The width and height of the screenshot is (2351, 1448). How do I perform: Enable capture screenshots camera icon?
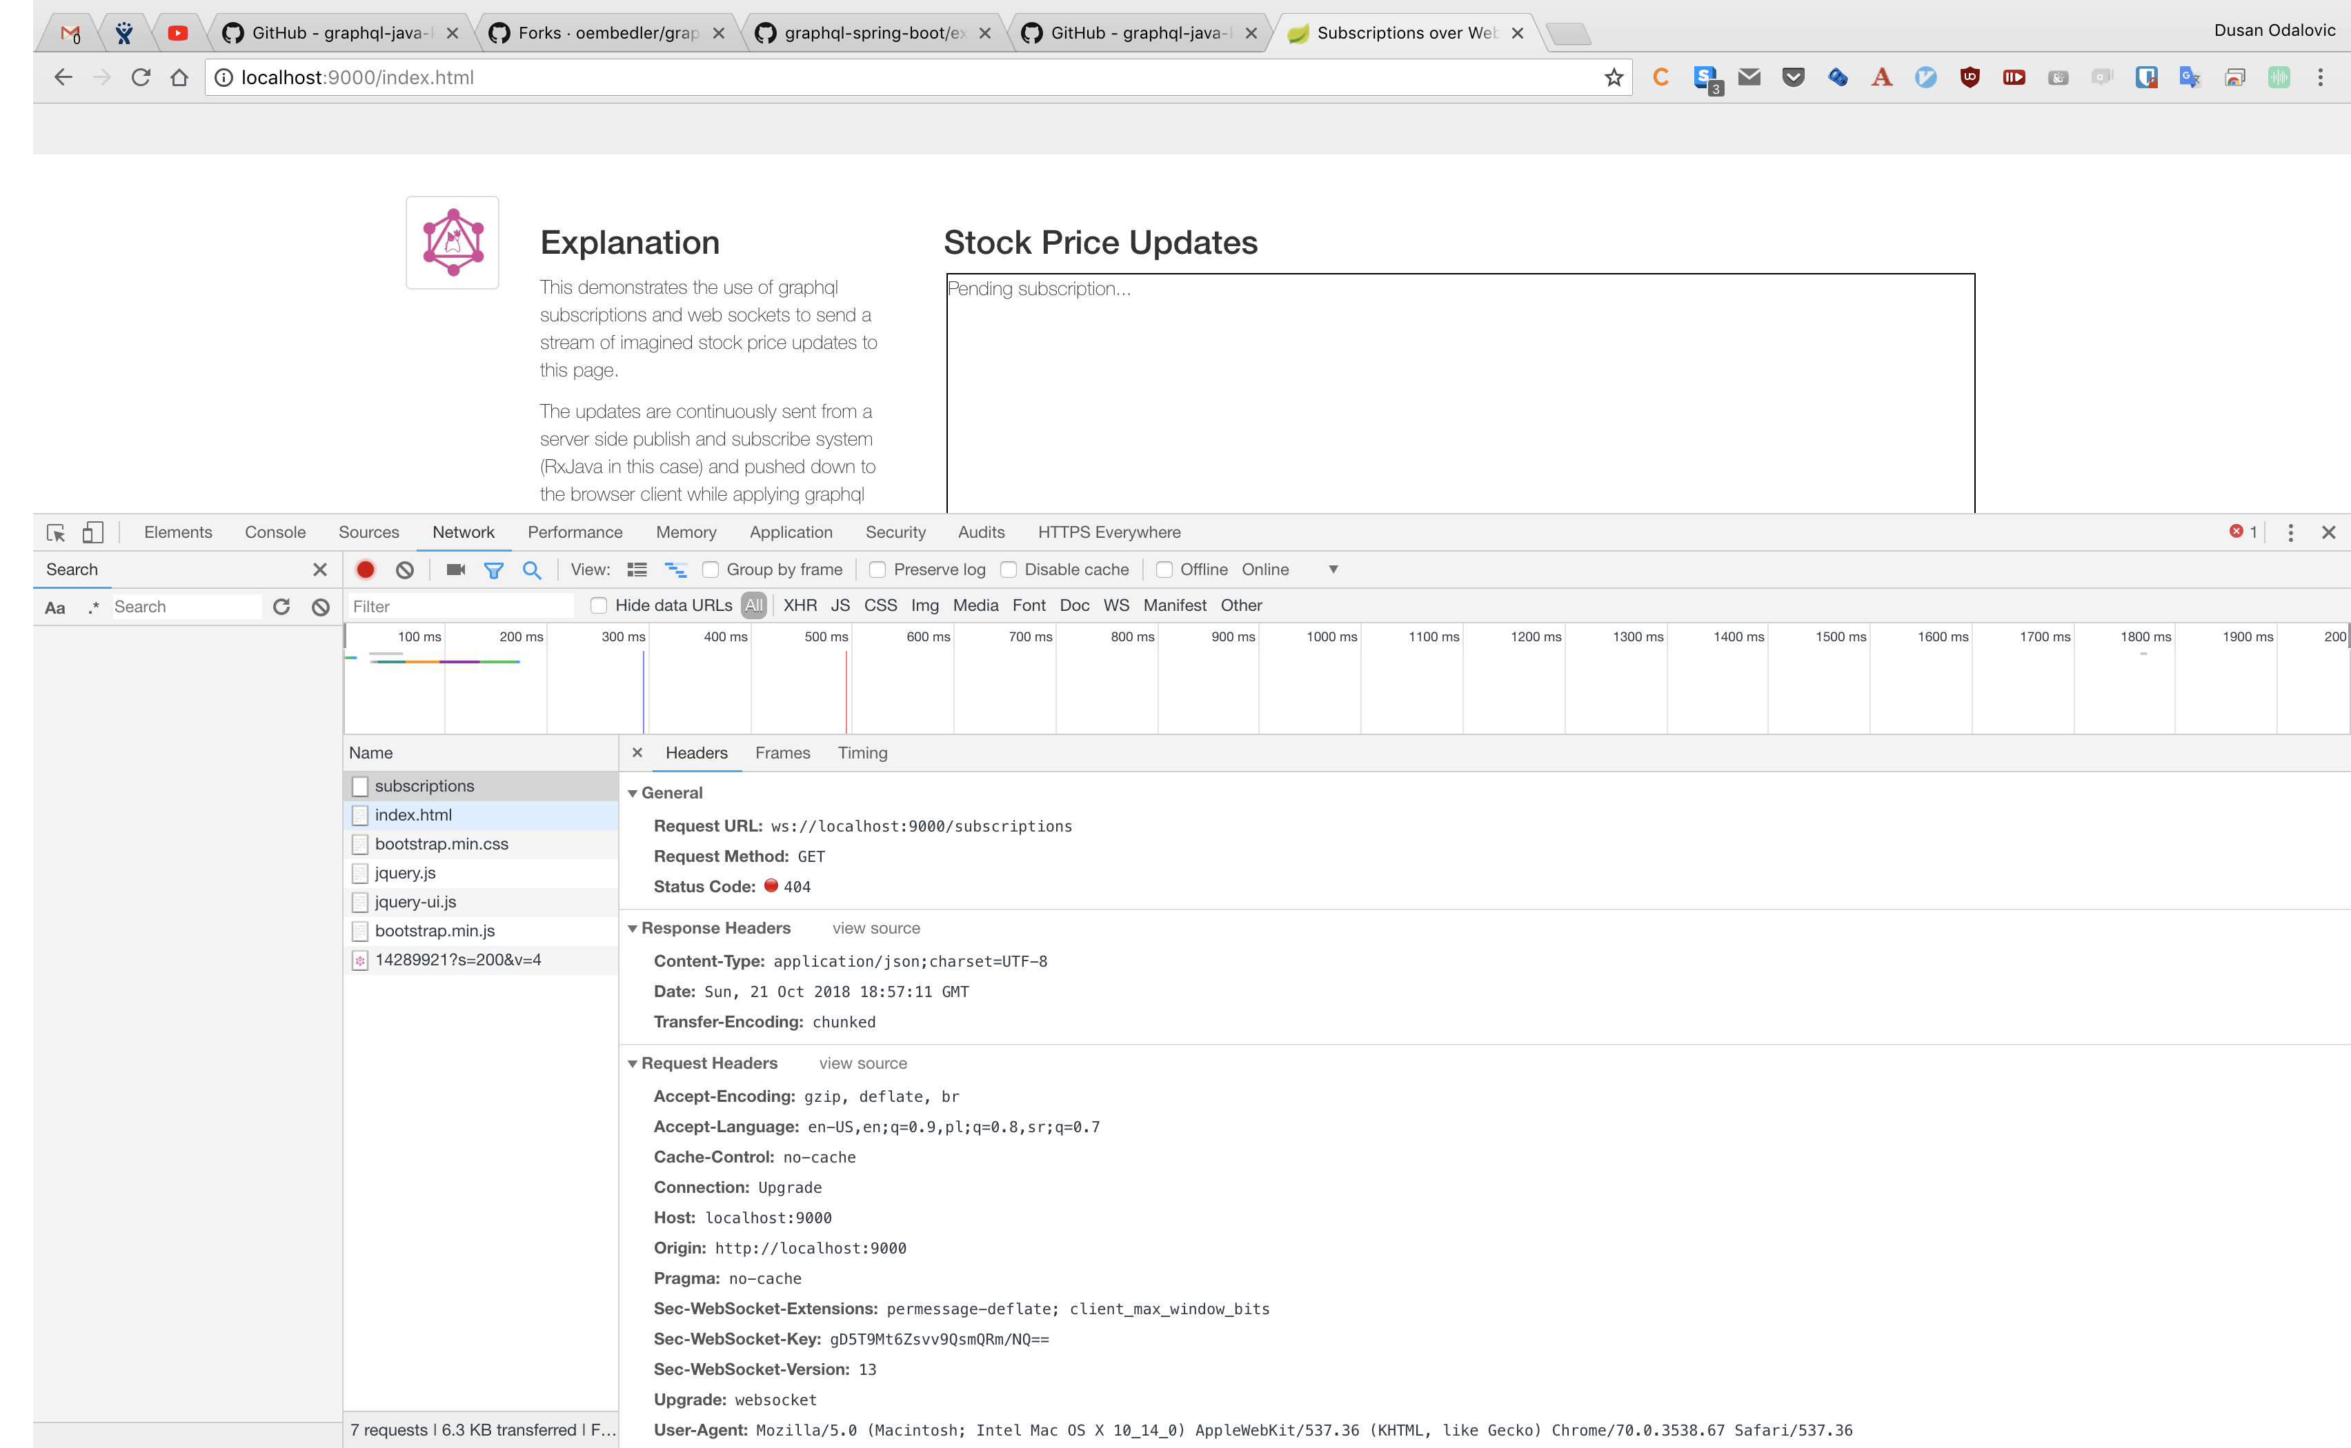tap(456, 570)
